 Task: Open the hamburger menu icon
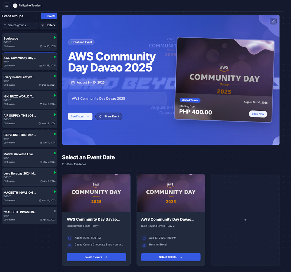tap(6, 6)
